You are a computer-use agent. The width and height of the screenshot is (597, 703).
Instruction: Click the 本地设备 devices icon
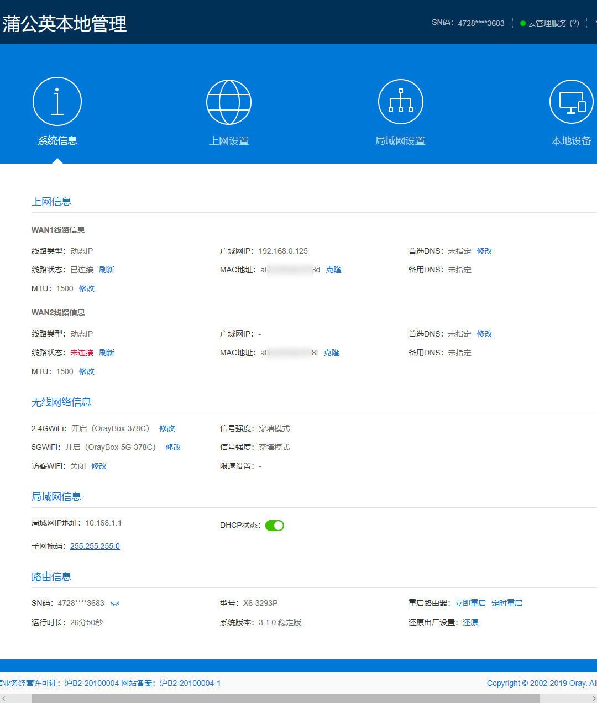[571, 101]
